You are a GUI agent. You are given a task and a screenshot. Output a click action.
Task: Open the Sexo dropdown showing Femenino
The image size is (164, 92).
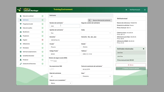pyautogui.click(x=96, y=76)
